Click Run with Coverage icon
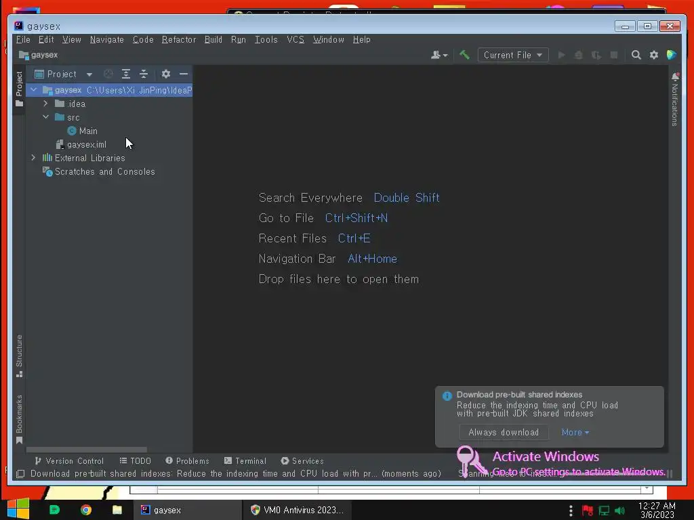The height and width of the screenshot is (520, 694). point(596,55)
